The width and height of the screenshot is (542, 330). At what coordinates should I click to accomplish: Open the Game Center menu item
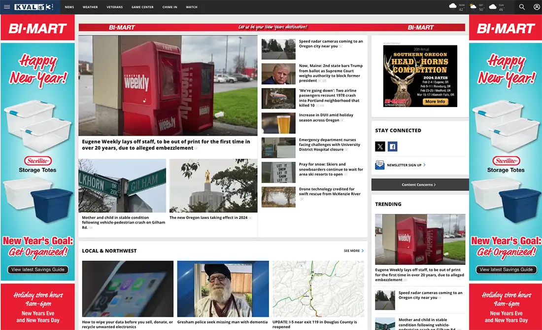click(142, 7)
